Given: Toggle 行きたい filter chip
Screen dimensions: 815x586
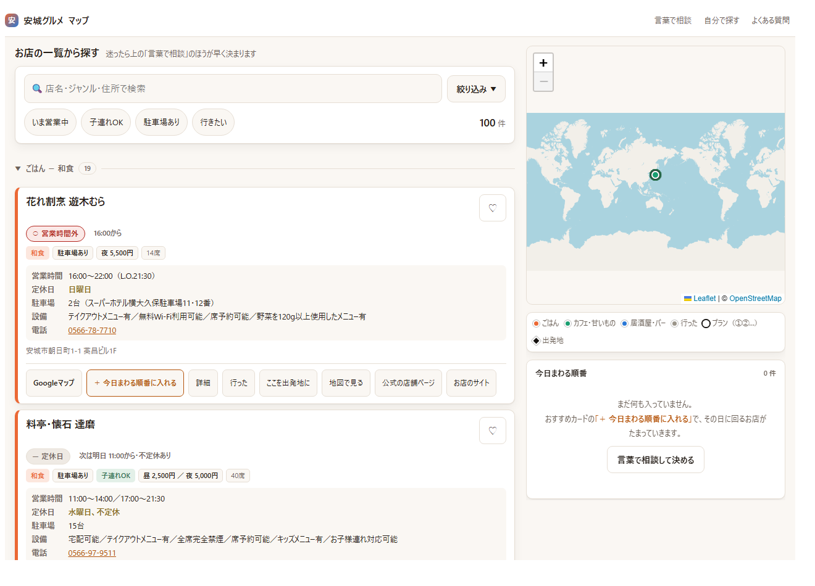Looking at the screenshot, I should [214, 122].
